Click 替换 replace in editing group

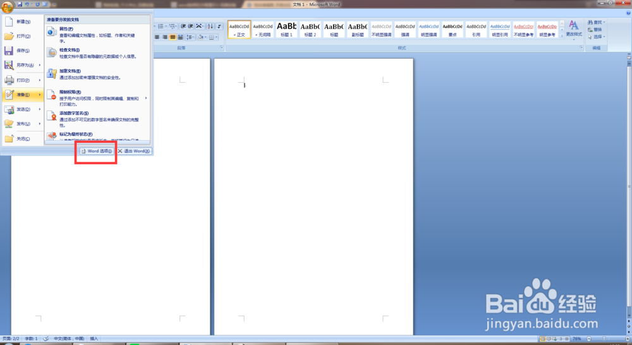click(595, 30)
